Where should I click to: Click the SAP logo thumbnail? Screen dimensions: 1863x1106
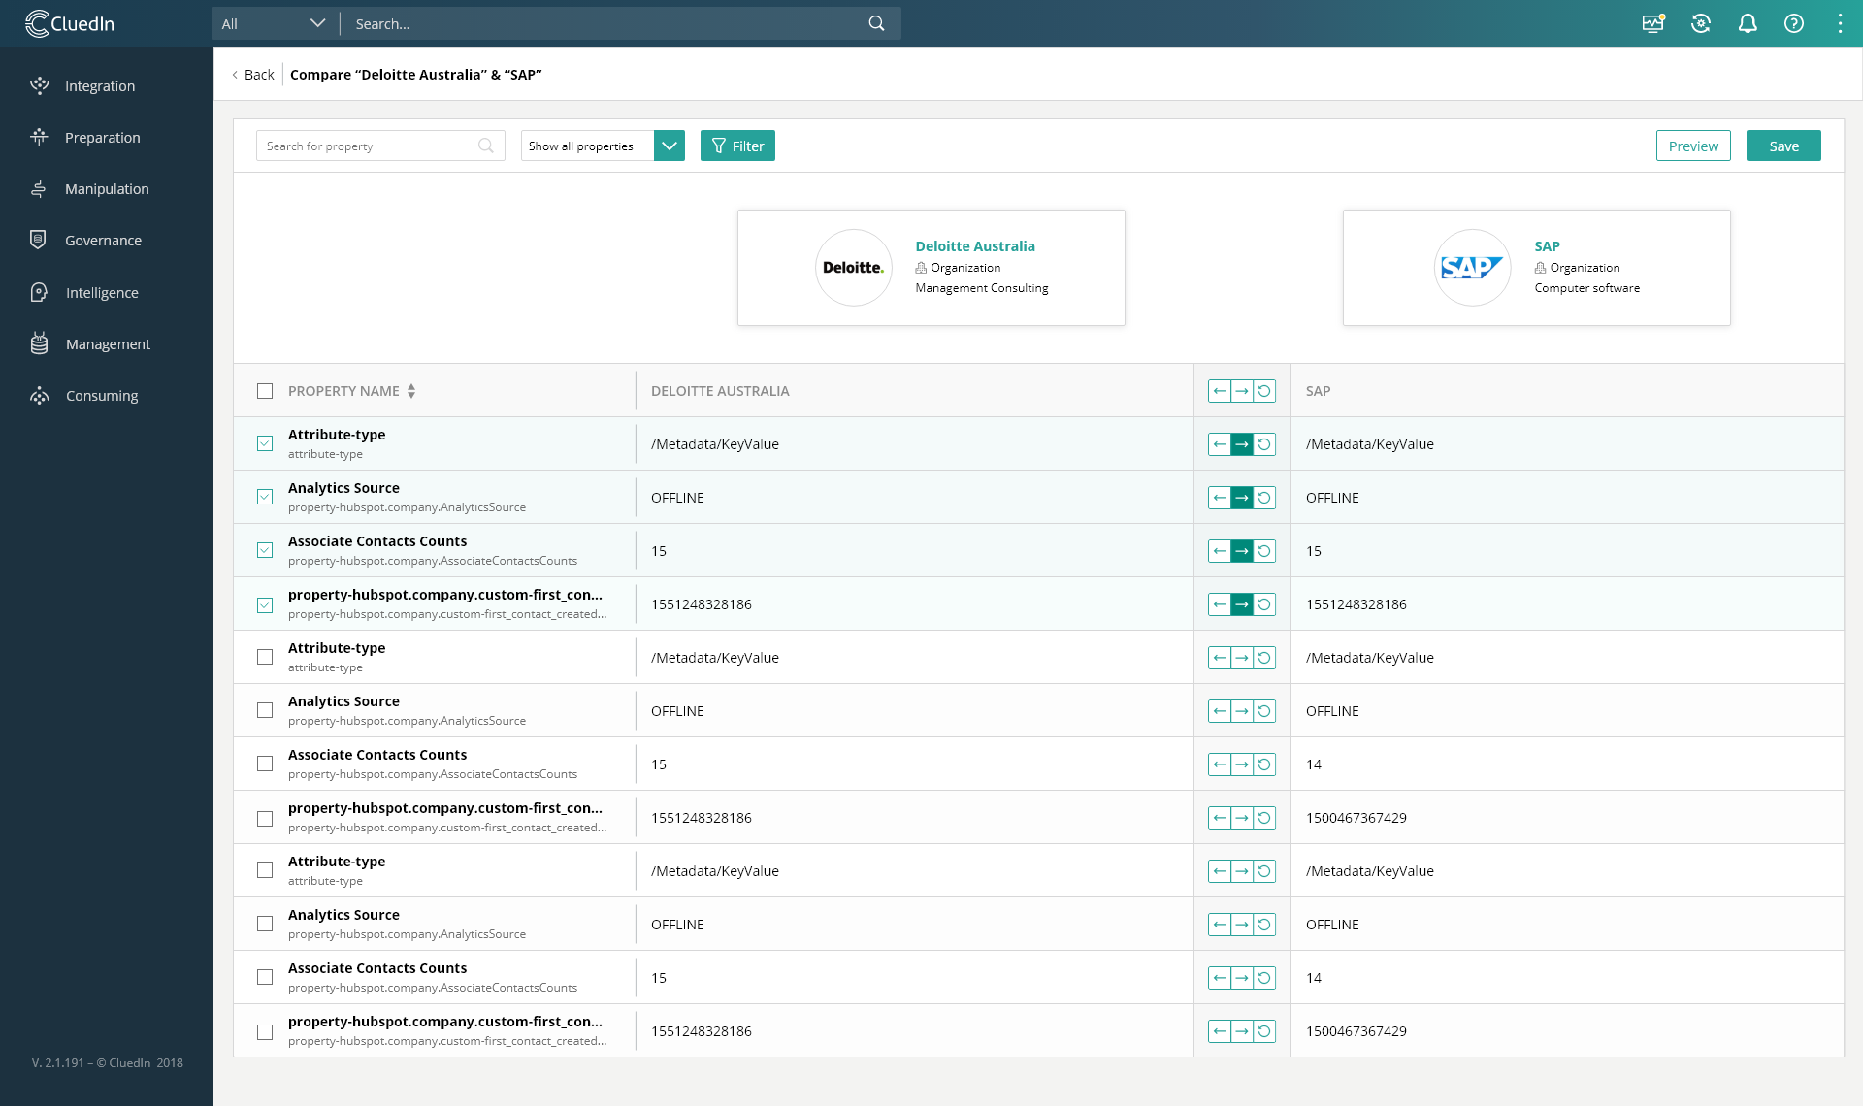coord(1472,268)
